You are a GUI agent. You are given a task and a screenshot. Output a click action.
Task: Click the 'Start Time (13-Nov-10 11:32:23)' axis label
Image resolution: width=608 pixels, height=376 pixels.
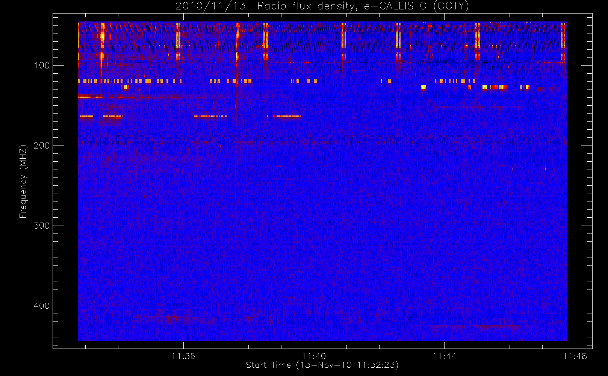pos(322,365)
